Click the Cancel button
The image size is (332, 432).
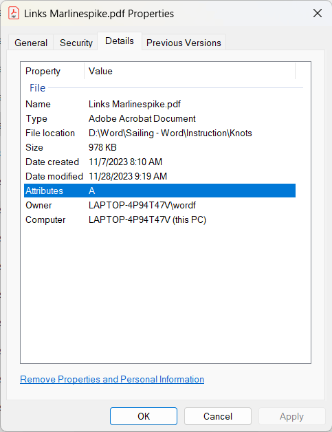tap(218, 416)
